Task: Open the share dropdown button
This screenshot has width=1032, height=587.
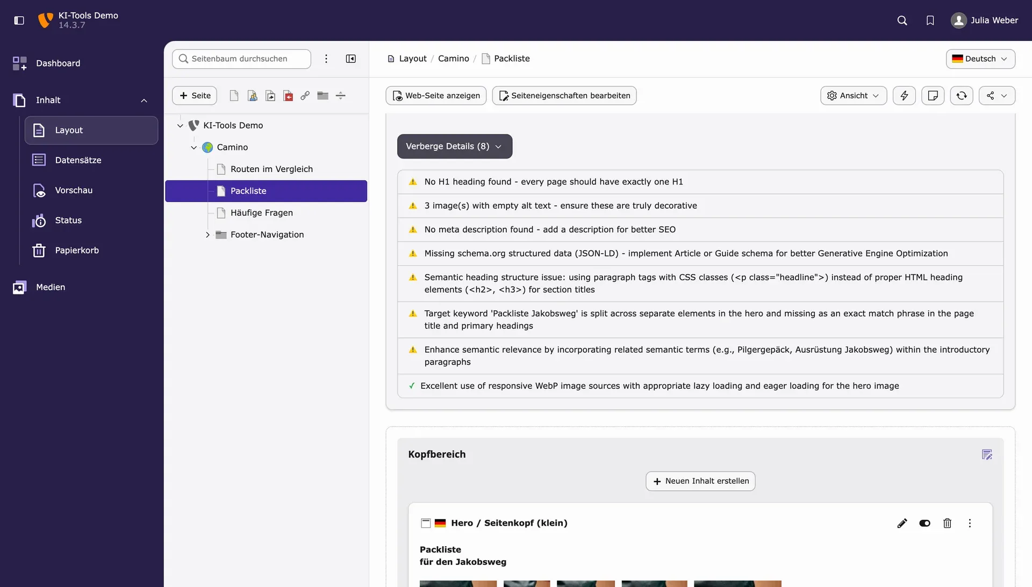Action: coord(997,96)
